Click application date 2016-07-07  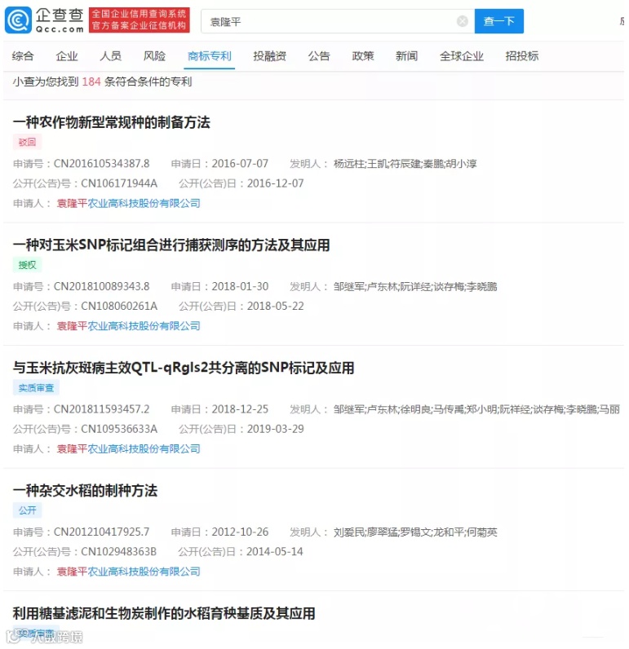coord(240,164)
